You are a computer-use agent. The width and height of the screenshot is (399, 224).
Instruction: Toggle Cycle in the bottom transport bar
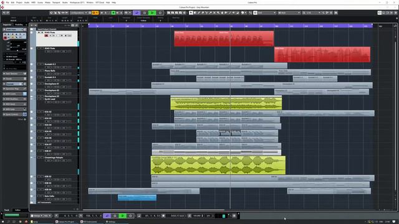click(x=107, y=216)
